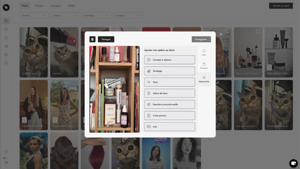The image size is (300, 169).
Task: Click the tree icon in Arbre de liens
Action: (x=148, y=93)
